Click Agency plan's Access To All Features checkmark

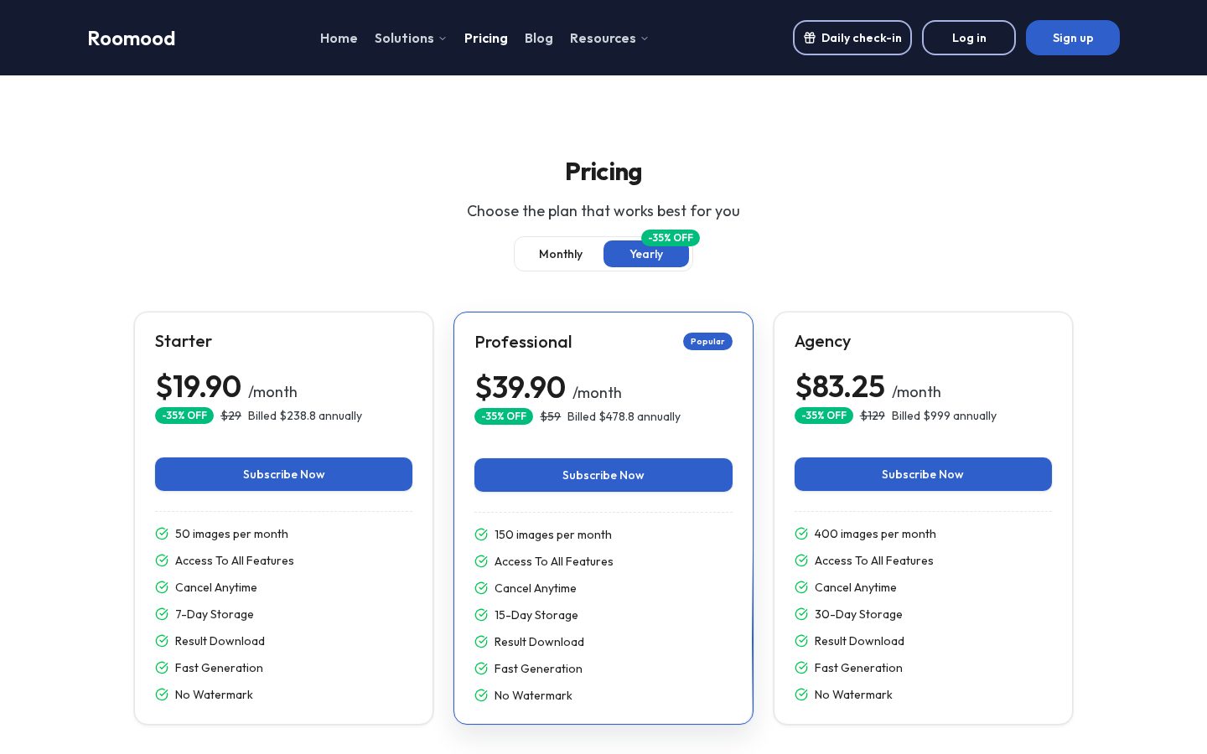pyautogui.click(x=801, y=560)
